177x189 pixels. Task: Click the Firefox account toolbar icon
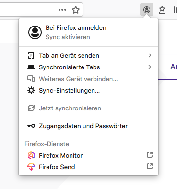click(x=147, y=10)
